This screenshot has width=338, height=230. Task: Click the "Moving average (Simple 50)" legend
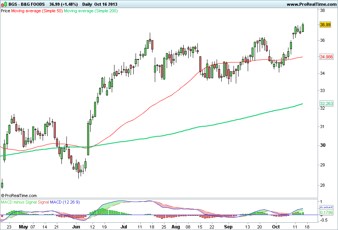click(x=37, y=11)
